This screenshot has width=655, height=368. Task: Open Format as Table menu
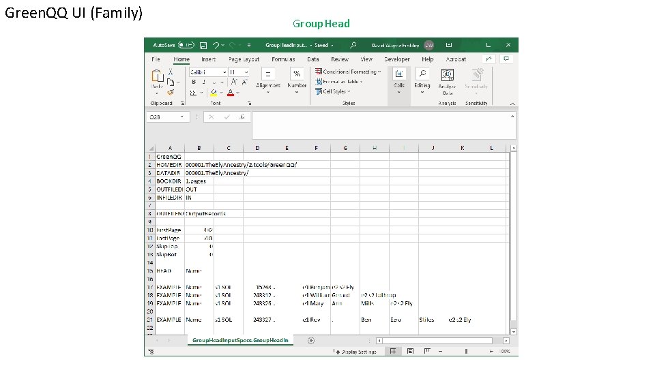tap(339, 82)
